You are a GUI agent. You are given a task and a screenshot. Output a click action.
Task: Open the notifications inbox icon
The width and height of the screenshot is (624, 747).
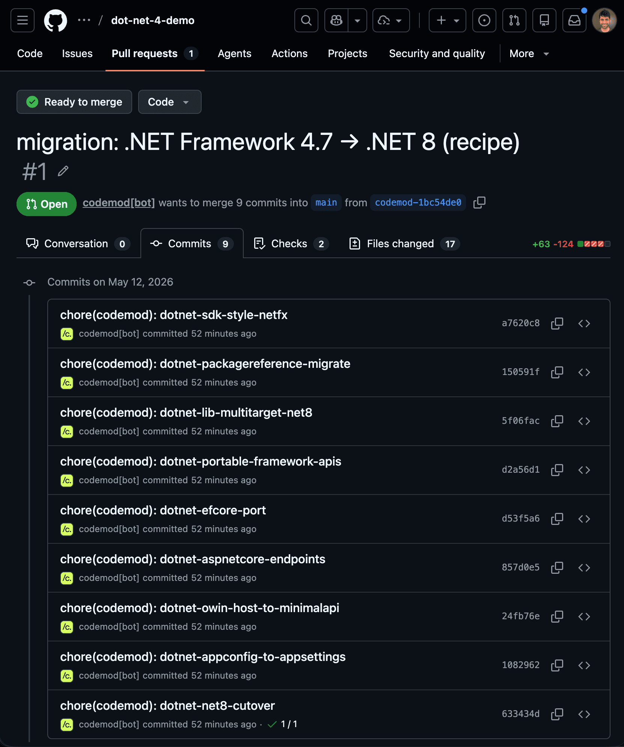click(574, 20)
